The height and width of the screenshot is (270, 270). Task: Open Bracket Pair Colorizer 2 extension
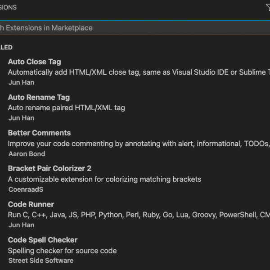click(49, 168)
